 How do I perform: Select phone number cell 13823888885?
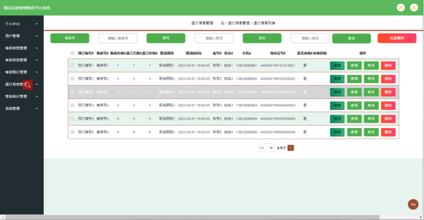coord(246,119)
